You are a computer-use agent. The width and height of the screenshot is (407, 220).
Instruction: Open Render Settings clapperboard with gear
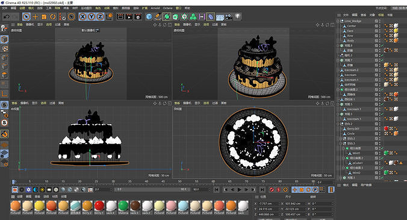(138, 17)
